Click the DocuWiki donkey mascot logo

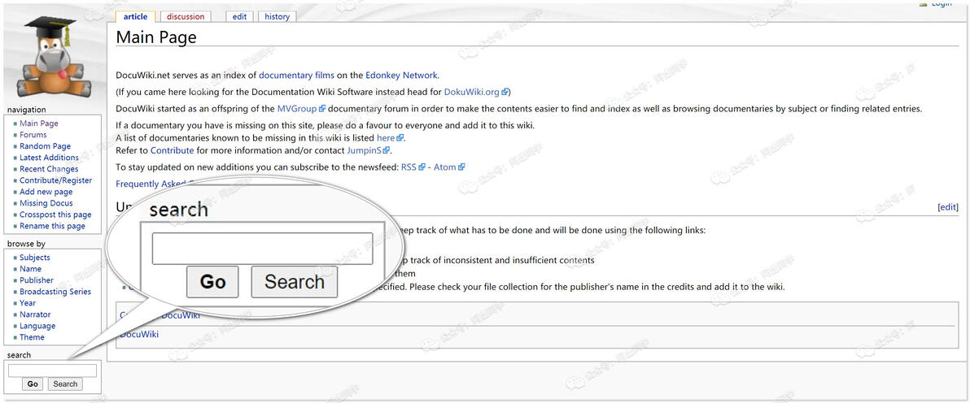coord(53,57)
